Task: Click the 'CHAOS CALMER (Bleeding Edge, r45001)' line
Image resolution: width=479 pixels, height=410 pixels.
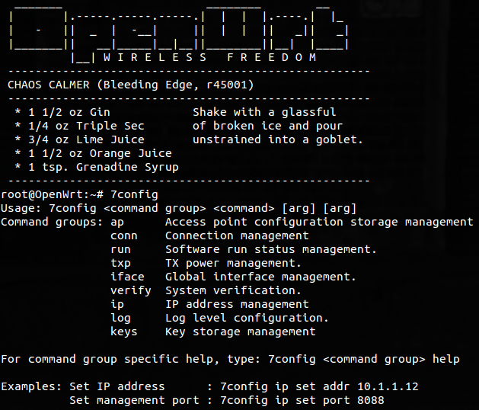Action: (x=131, y=85)
